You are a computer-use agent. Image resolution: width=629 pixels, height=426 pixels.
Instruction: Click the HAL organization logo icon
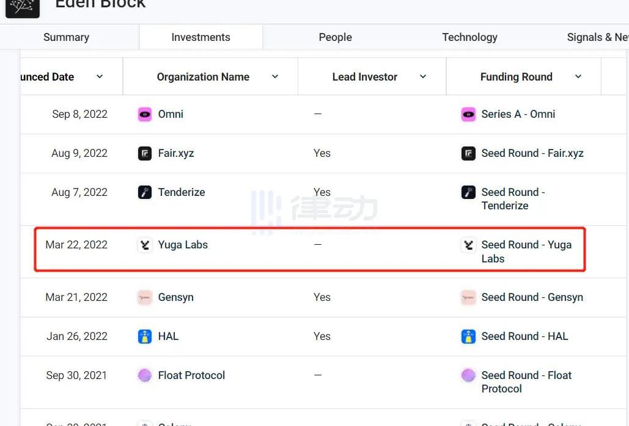tap(145, 337)
